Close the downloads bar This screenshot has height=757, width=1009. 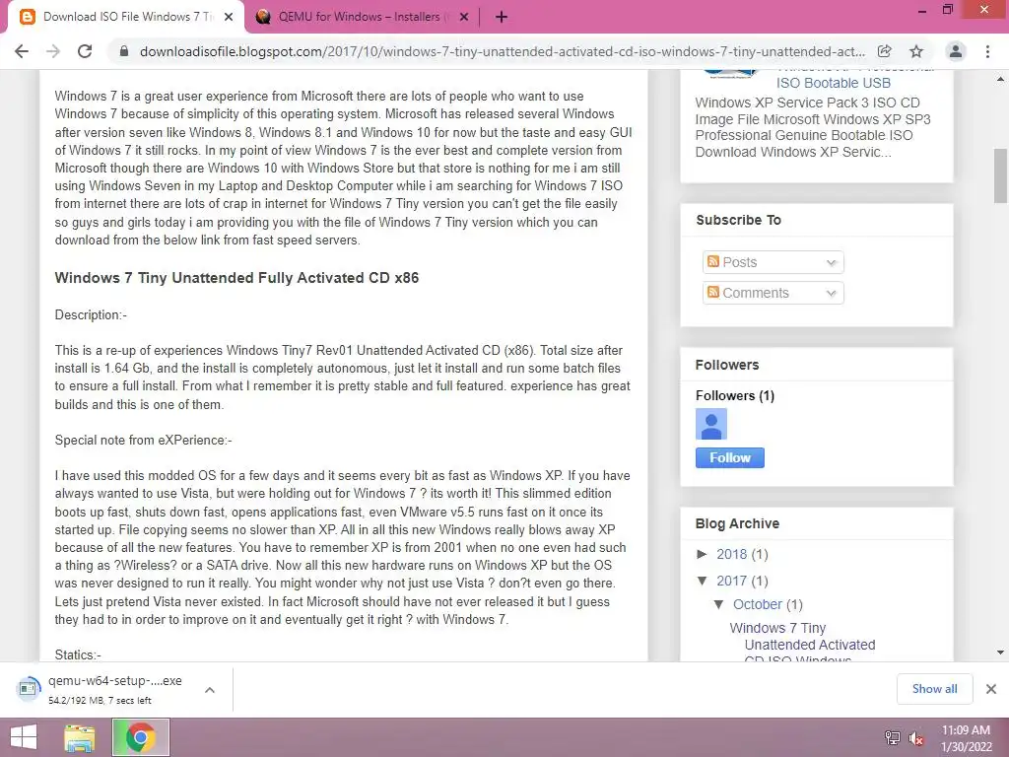click(991, 689)
